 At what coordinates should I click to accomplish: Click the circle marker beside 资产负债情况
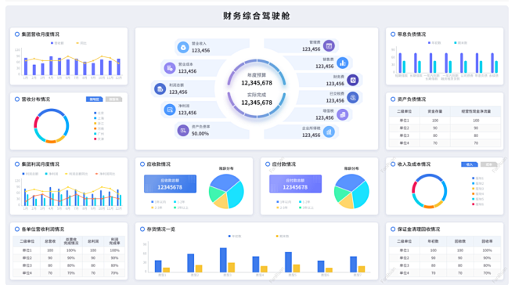click(x=393, y=99)
